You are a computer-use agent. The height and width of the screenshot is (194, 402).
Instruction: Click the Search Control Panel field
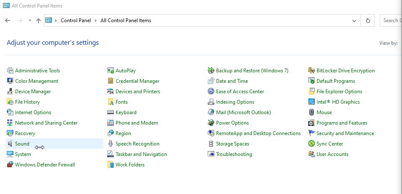pos(391,20)
